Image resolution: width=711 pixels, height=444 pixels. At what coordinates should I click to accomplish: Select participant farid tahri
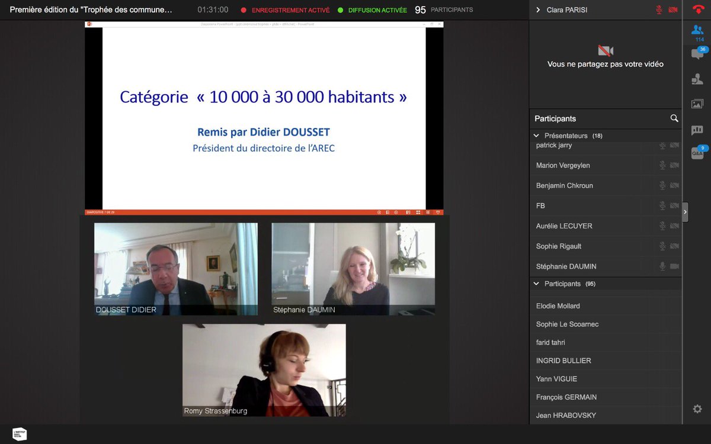click(606, 342)
